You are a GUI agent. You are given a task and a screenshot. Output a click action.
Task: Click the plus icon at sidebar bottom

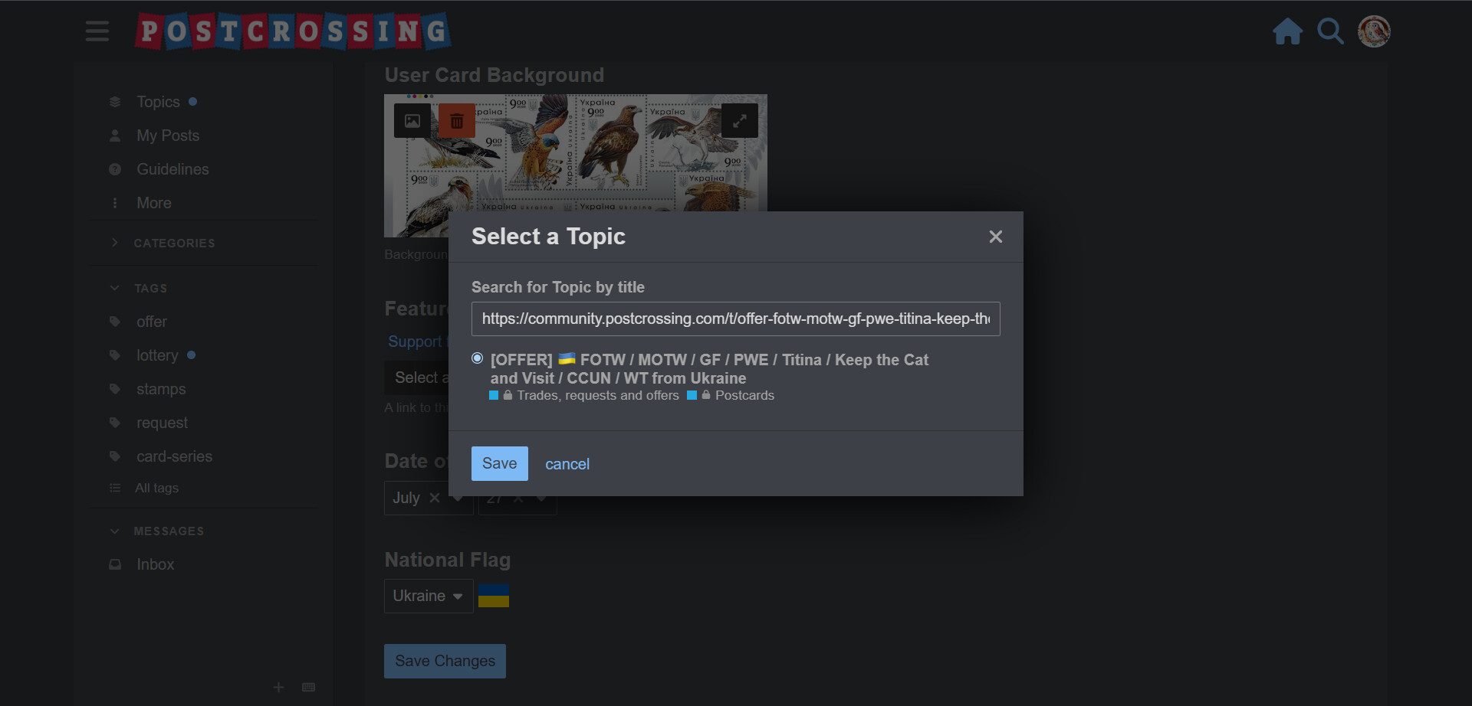tap(279, 687)
